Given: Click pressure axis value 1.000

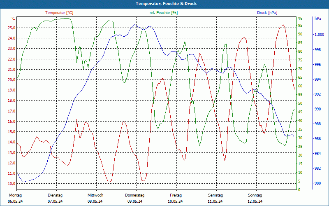Looking at the screenshot, I should pos(320,35).
